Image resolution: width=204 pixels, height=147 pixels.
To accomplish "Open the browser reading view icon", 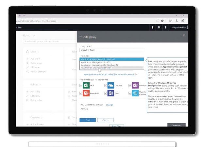I will tap(158, 21).
